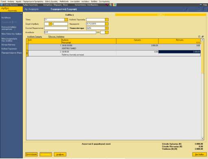Image resolution: width=208 pixels, height=159 pixels.
Task: Click the cascade-windows icon above the grid
Action: coord(203,37)
